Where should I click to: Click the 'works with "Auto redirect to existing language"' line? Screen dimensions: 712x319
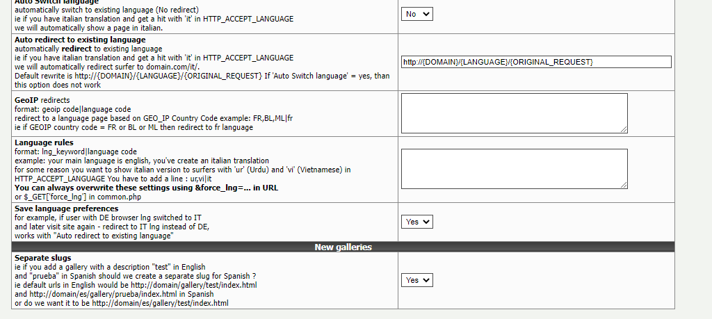coord(94,236)
